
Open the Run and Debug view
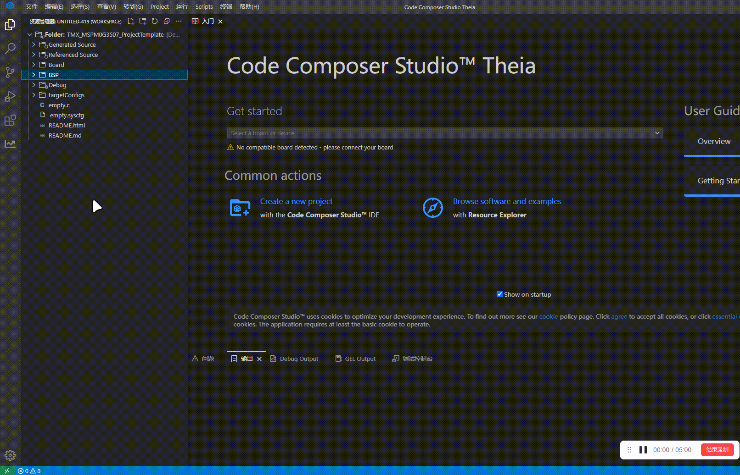coord(10,96)
